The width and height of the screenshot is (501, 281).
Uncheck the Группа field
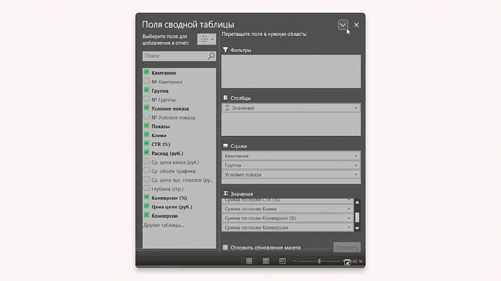[146, 91]
